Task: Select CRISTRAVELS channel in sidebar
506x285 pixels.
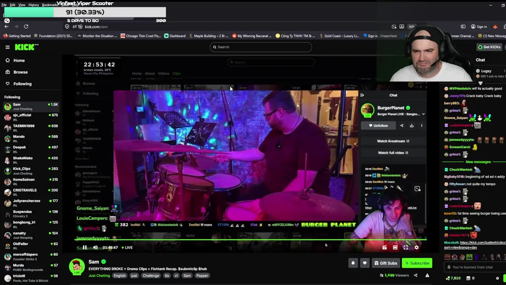Action: coord(31,192)
